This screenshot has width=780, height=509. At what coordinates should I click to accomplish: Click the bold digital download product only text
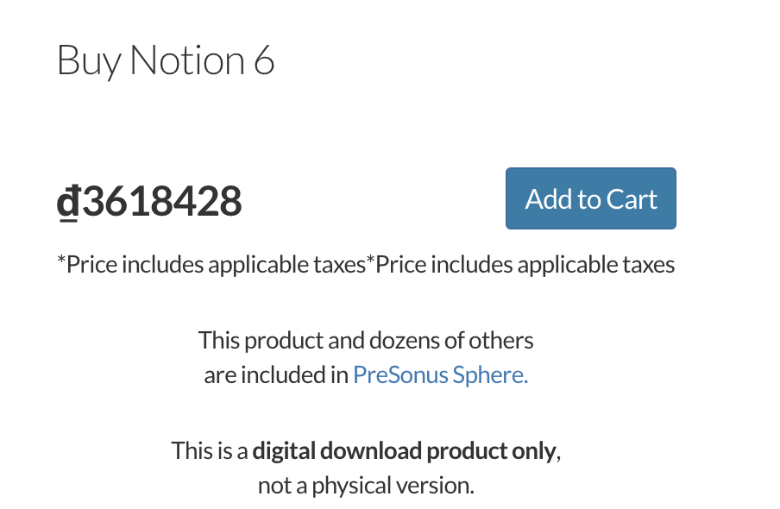click(x=404, y=451)
